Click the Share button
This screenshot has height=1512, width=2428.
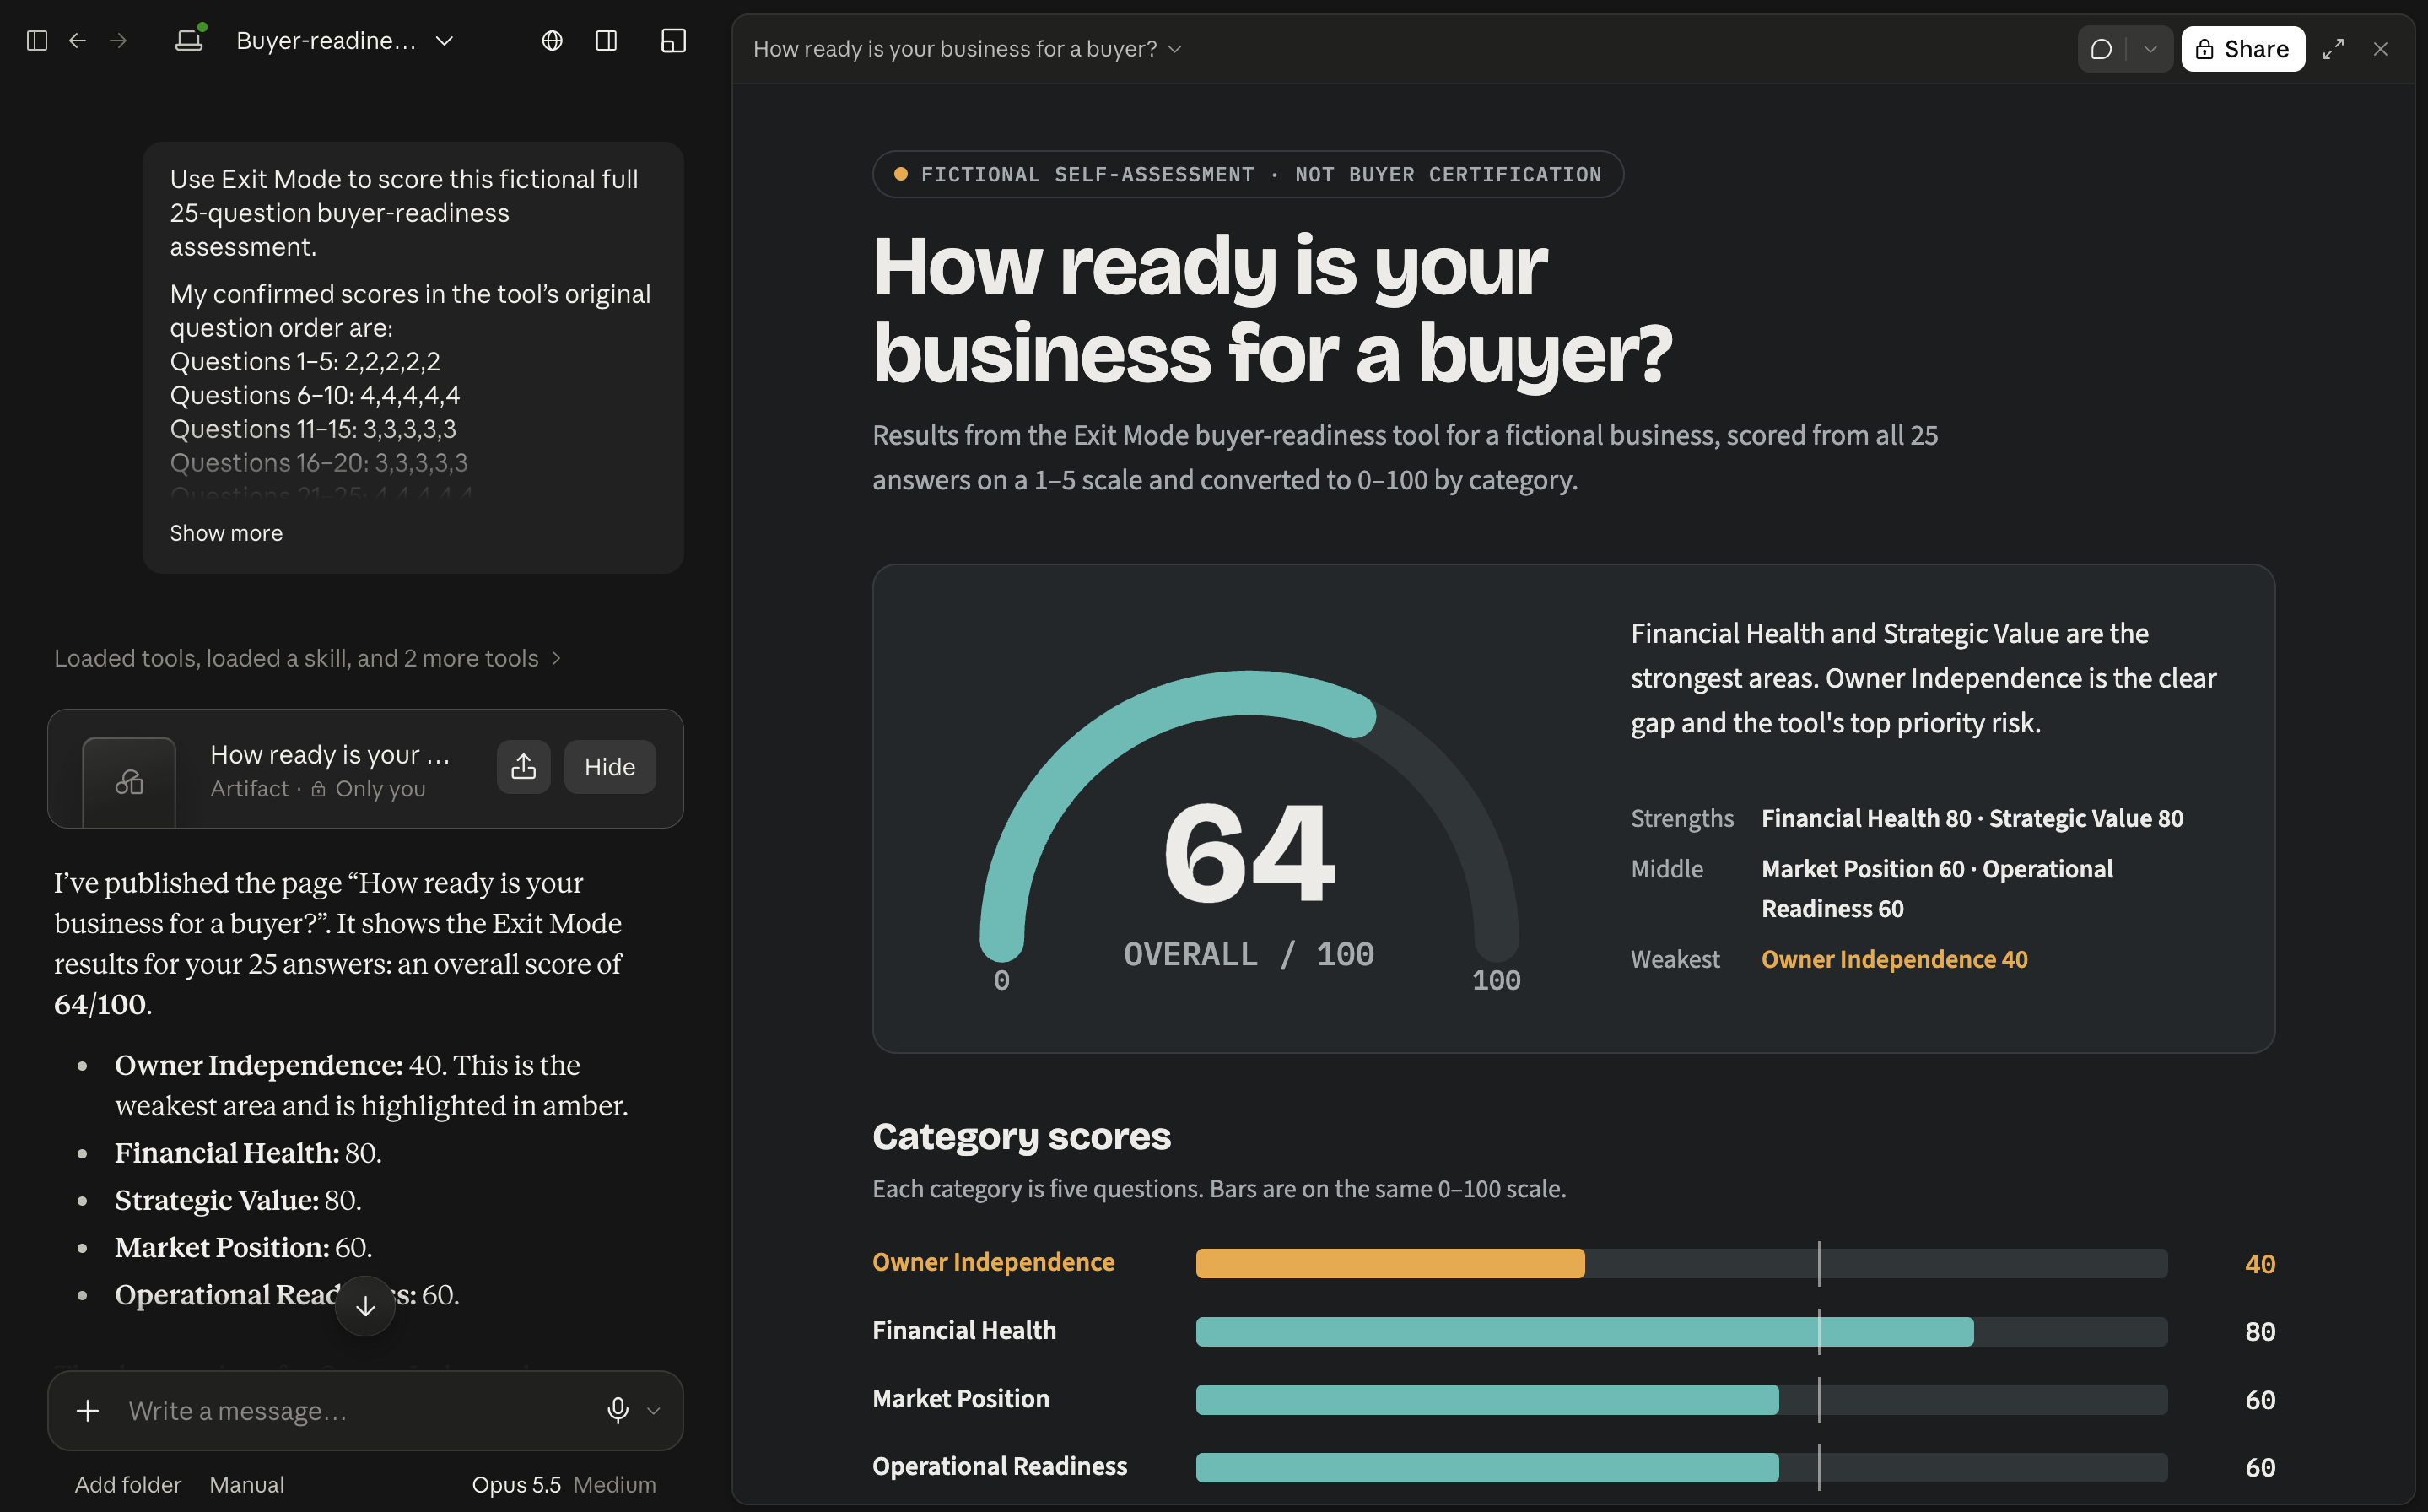[x=2242, y=49]
